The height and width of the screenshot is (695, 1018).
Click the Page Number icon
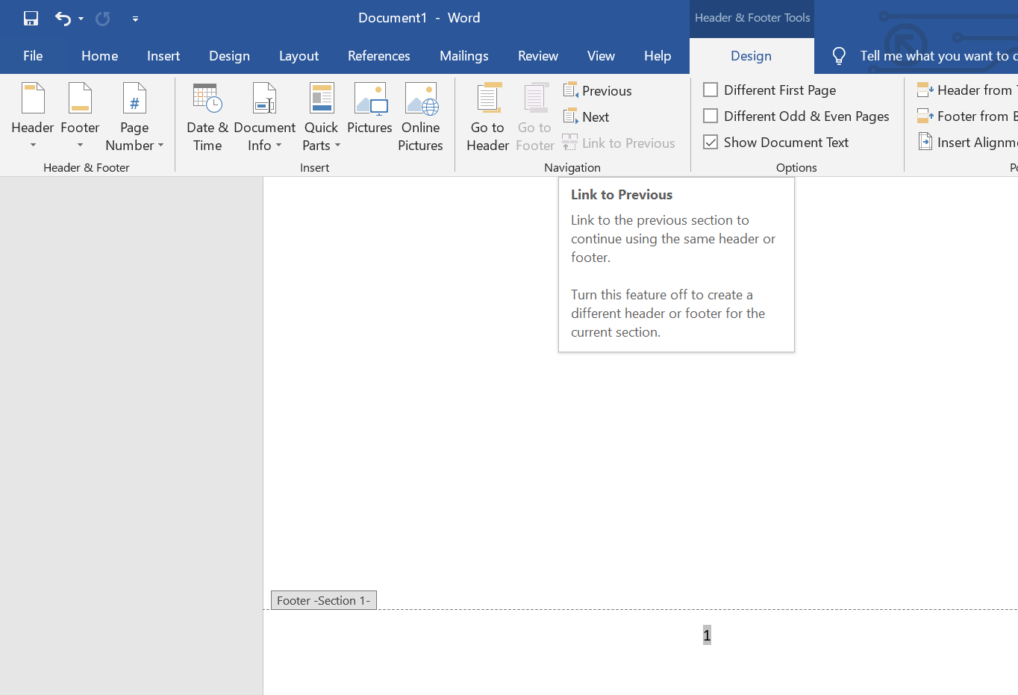(134, 99)
